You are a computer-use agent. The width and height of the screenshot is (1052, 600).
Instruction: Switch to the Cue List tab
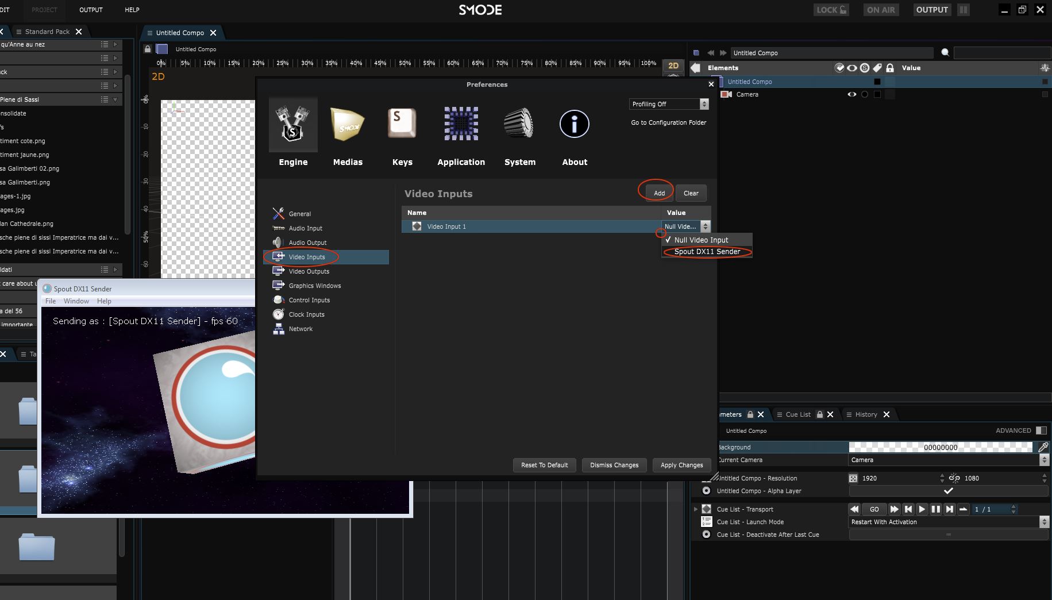(x=798, y=414)
